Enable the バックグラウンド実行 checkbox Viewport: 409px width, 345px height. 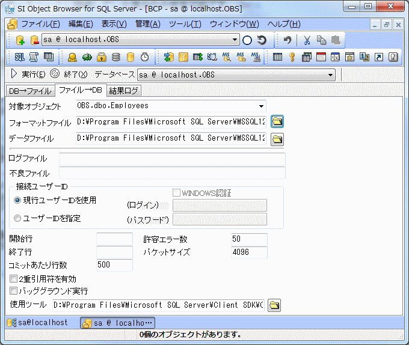(14, 291)
